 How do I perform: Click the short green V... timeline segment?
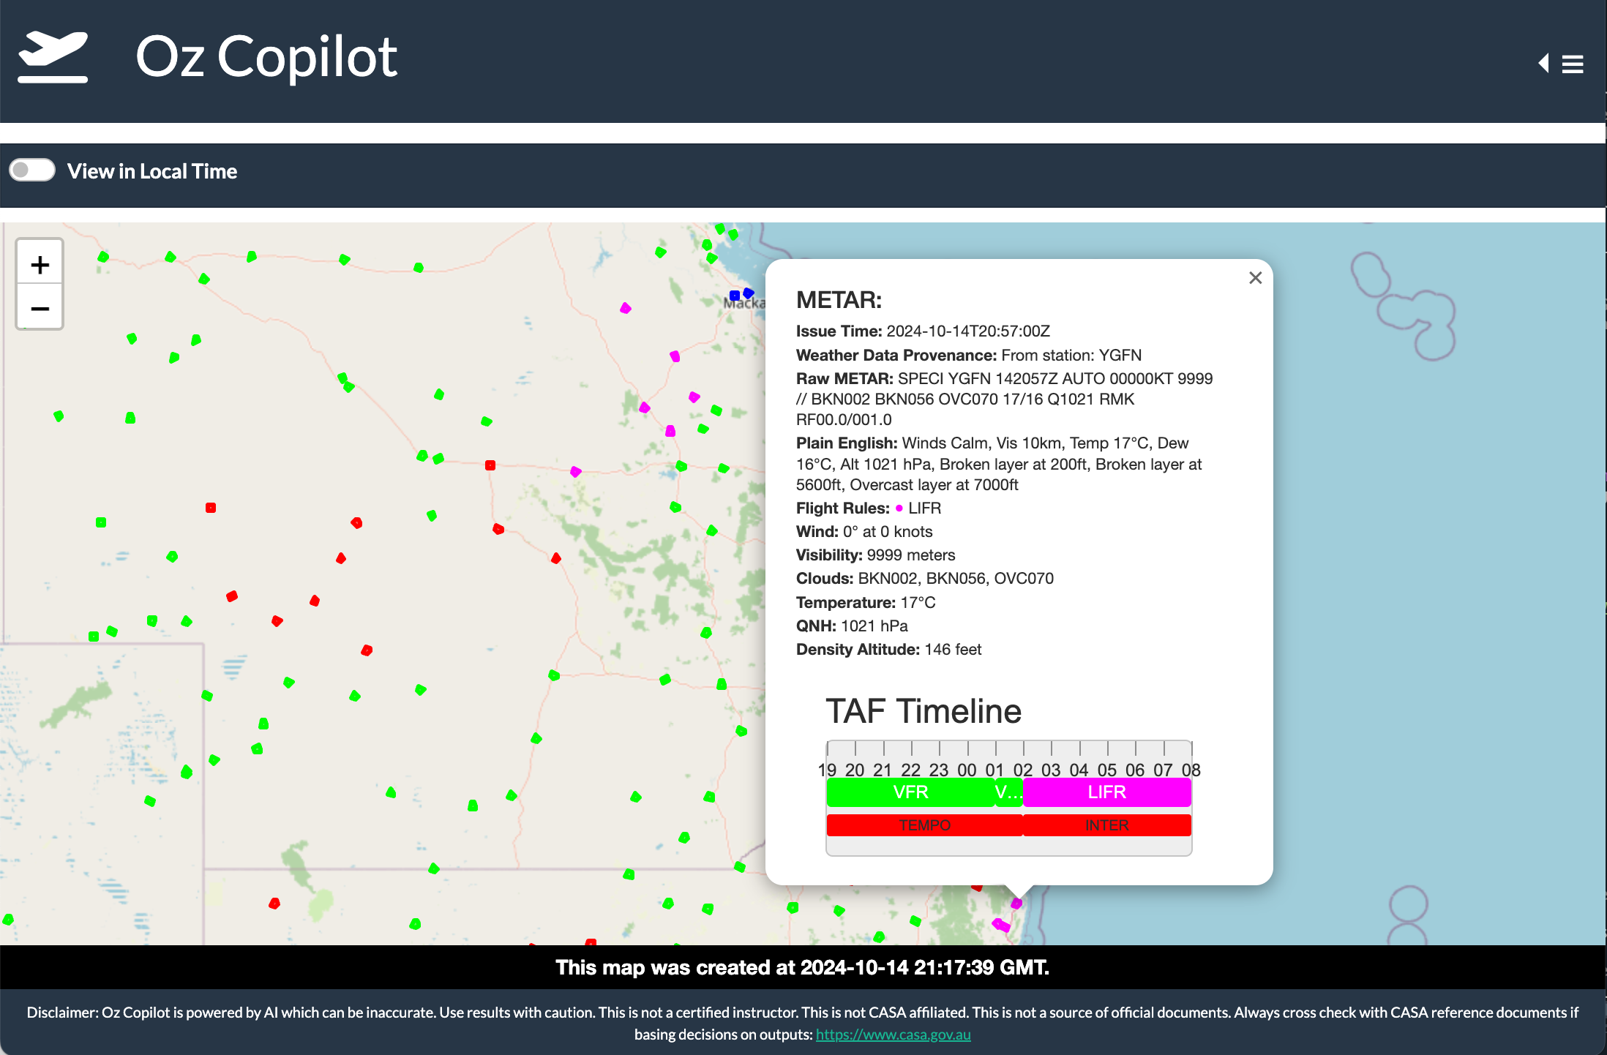coord(1008,792)
